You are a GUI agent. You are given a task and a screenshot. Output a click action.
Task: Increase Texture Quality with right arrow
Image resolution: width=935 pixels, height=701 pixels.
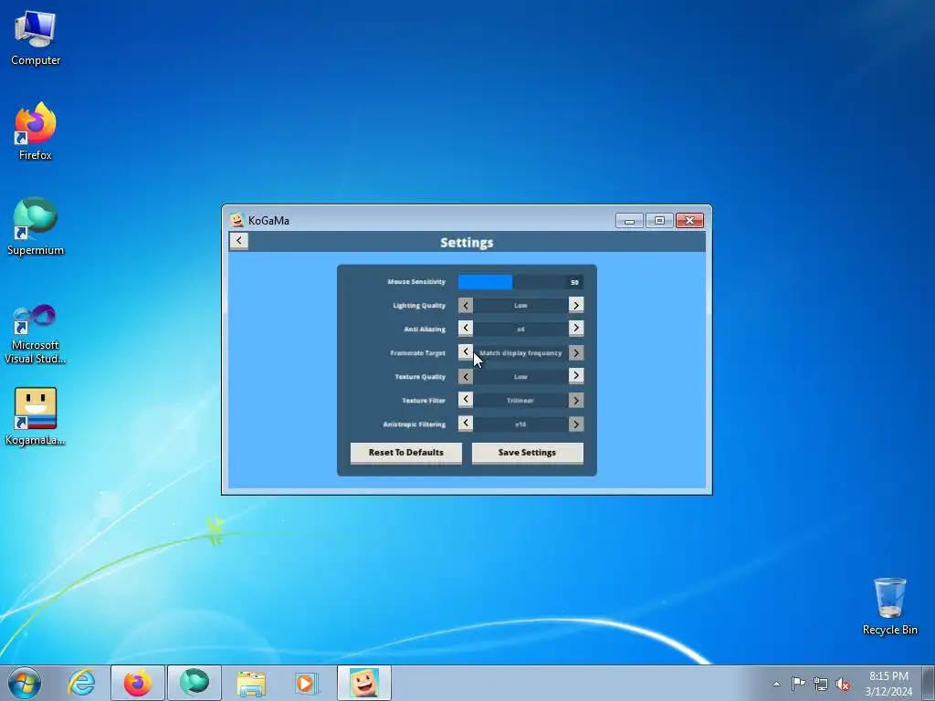click(x=576, y=375)
